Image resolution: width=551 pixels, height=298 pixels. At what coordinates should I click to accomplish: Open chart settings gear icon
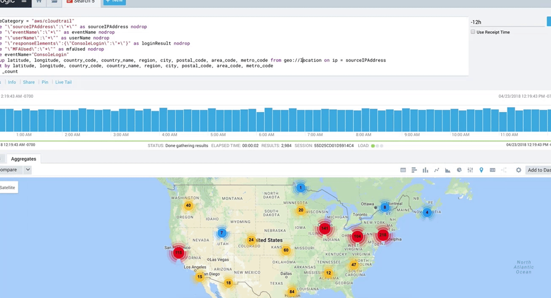point(519,170)
